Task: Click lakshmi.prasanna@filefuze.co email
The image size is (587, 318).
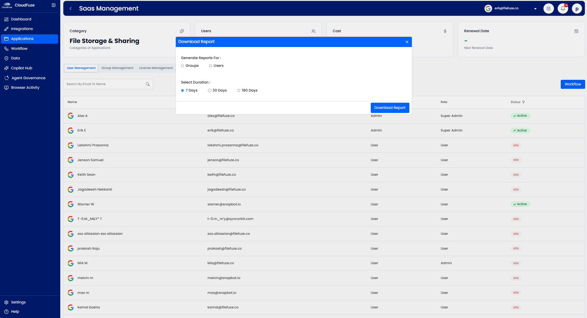Action: pos(233,145)
